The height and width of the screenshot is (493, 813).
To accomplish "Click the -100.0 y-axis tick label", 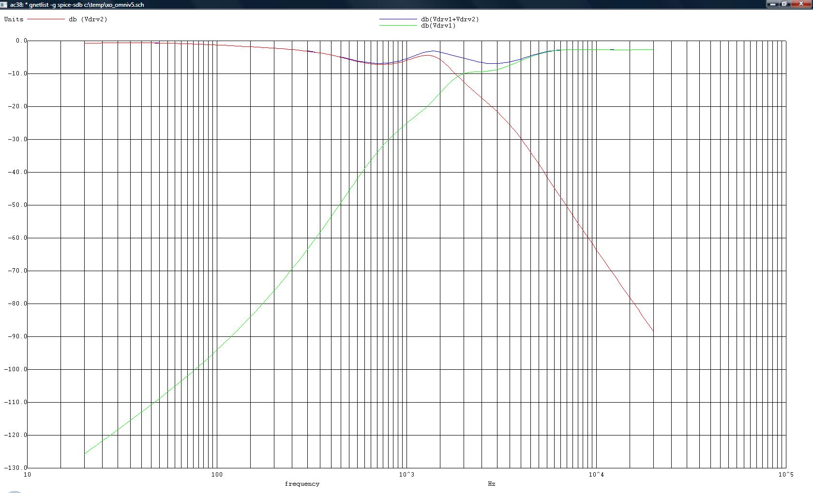I will point(15,369).
